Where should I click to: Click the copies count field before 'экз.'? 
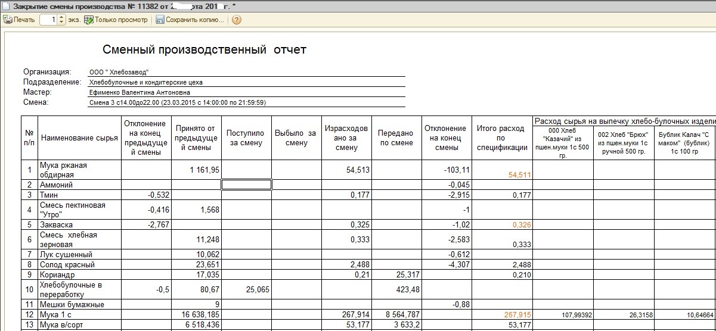coord(49,20)
